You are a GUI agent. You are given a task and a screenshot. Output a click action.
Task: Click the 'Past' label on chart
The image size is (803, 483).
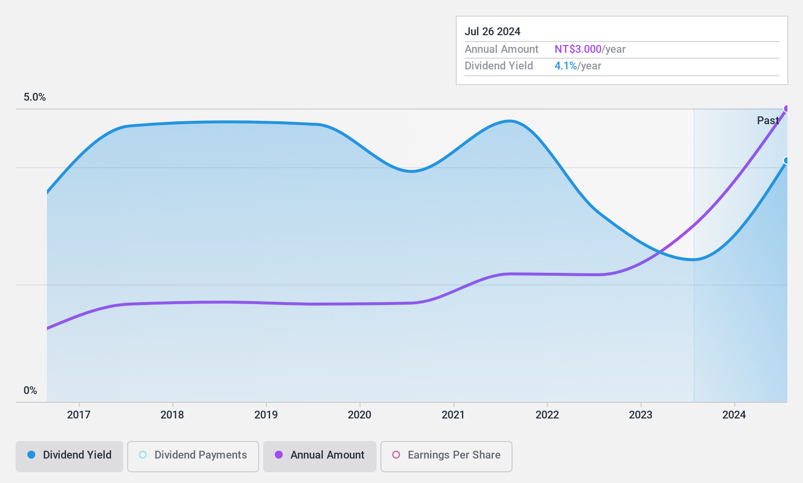768,120
